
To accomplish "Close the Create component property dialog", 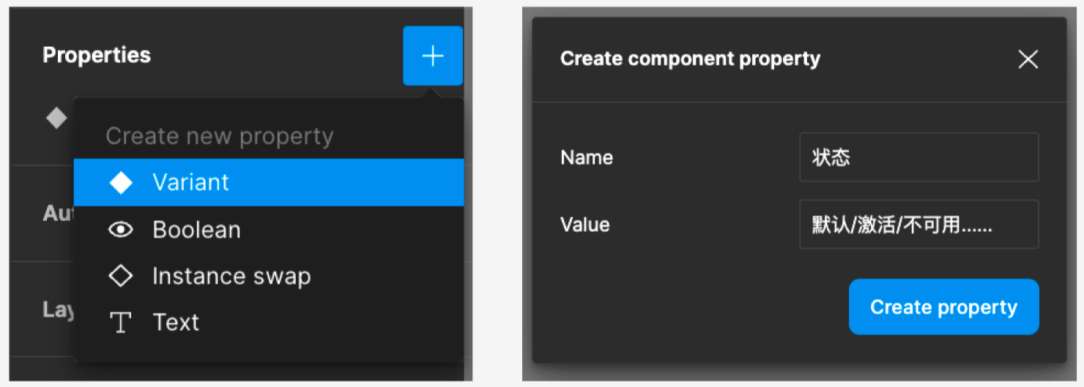I will [1028, 59].
